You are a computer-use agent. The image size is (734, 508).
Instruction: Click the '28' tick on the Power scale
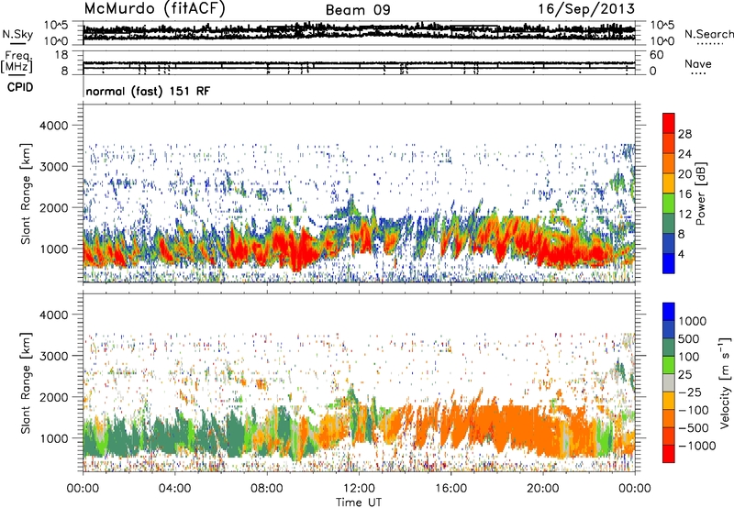(684, 134)
